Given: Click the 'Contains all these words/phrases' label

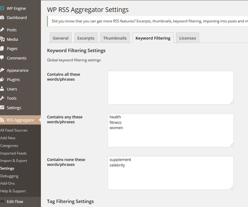Looking at the screenshot, I should click(64, 77).
